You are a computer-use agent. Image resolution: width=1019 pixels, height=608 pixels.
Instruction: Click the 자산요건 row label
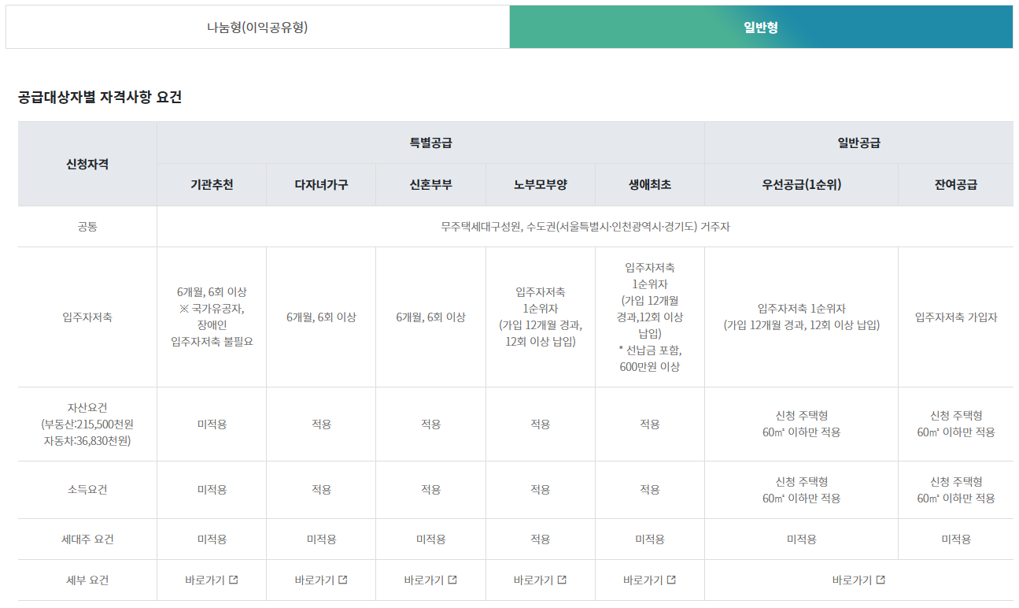(x=87, y=424)
